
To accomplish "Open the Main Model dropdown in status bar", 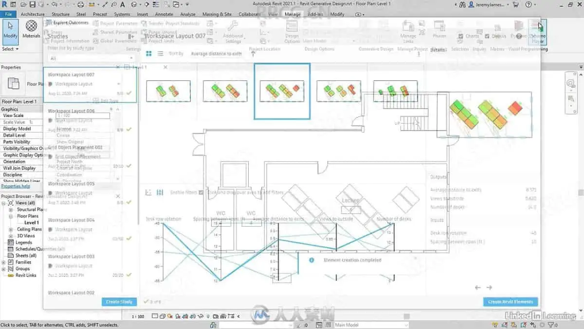I will [x=371, y=325].
